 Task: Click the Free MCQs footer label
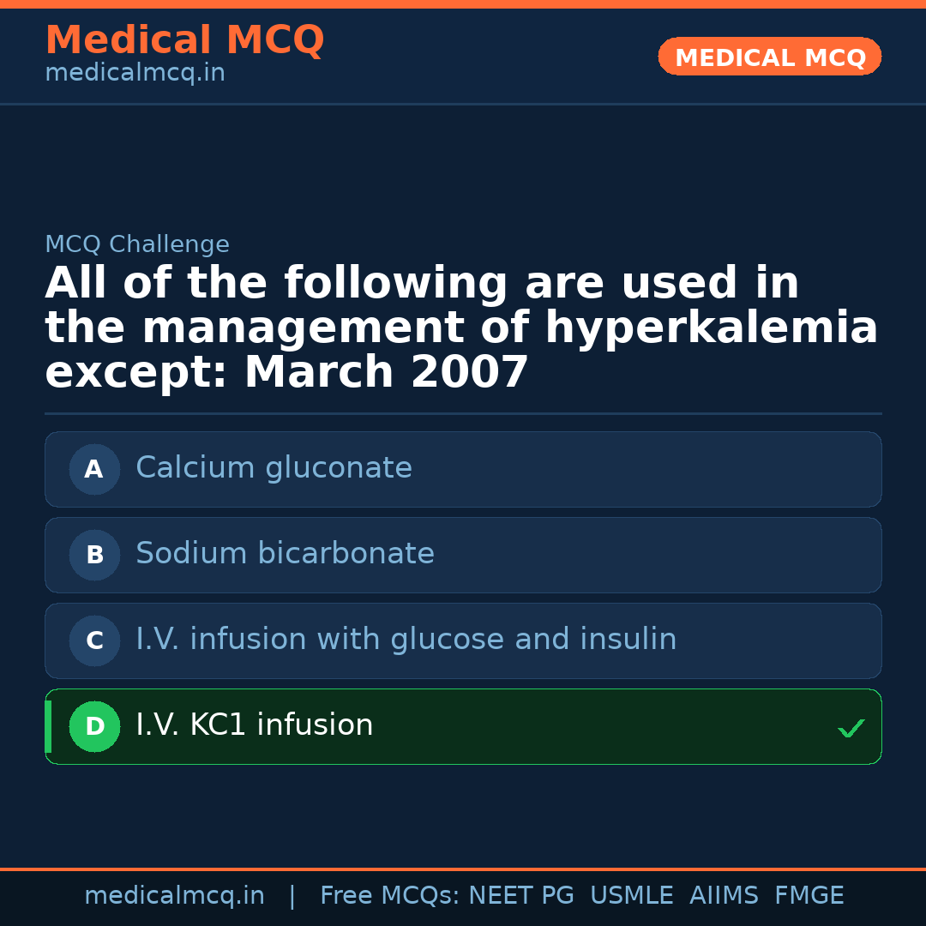click(x=389, y=896)
